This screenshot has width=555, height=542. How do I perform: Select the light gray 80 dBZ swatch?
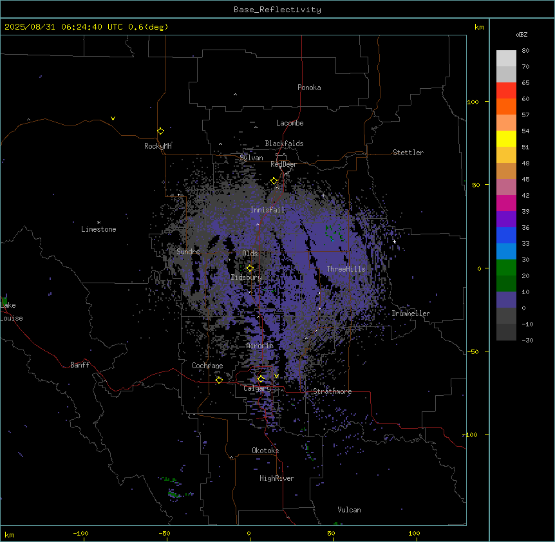point(506,58)
